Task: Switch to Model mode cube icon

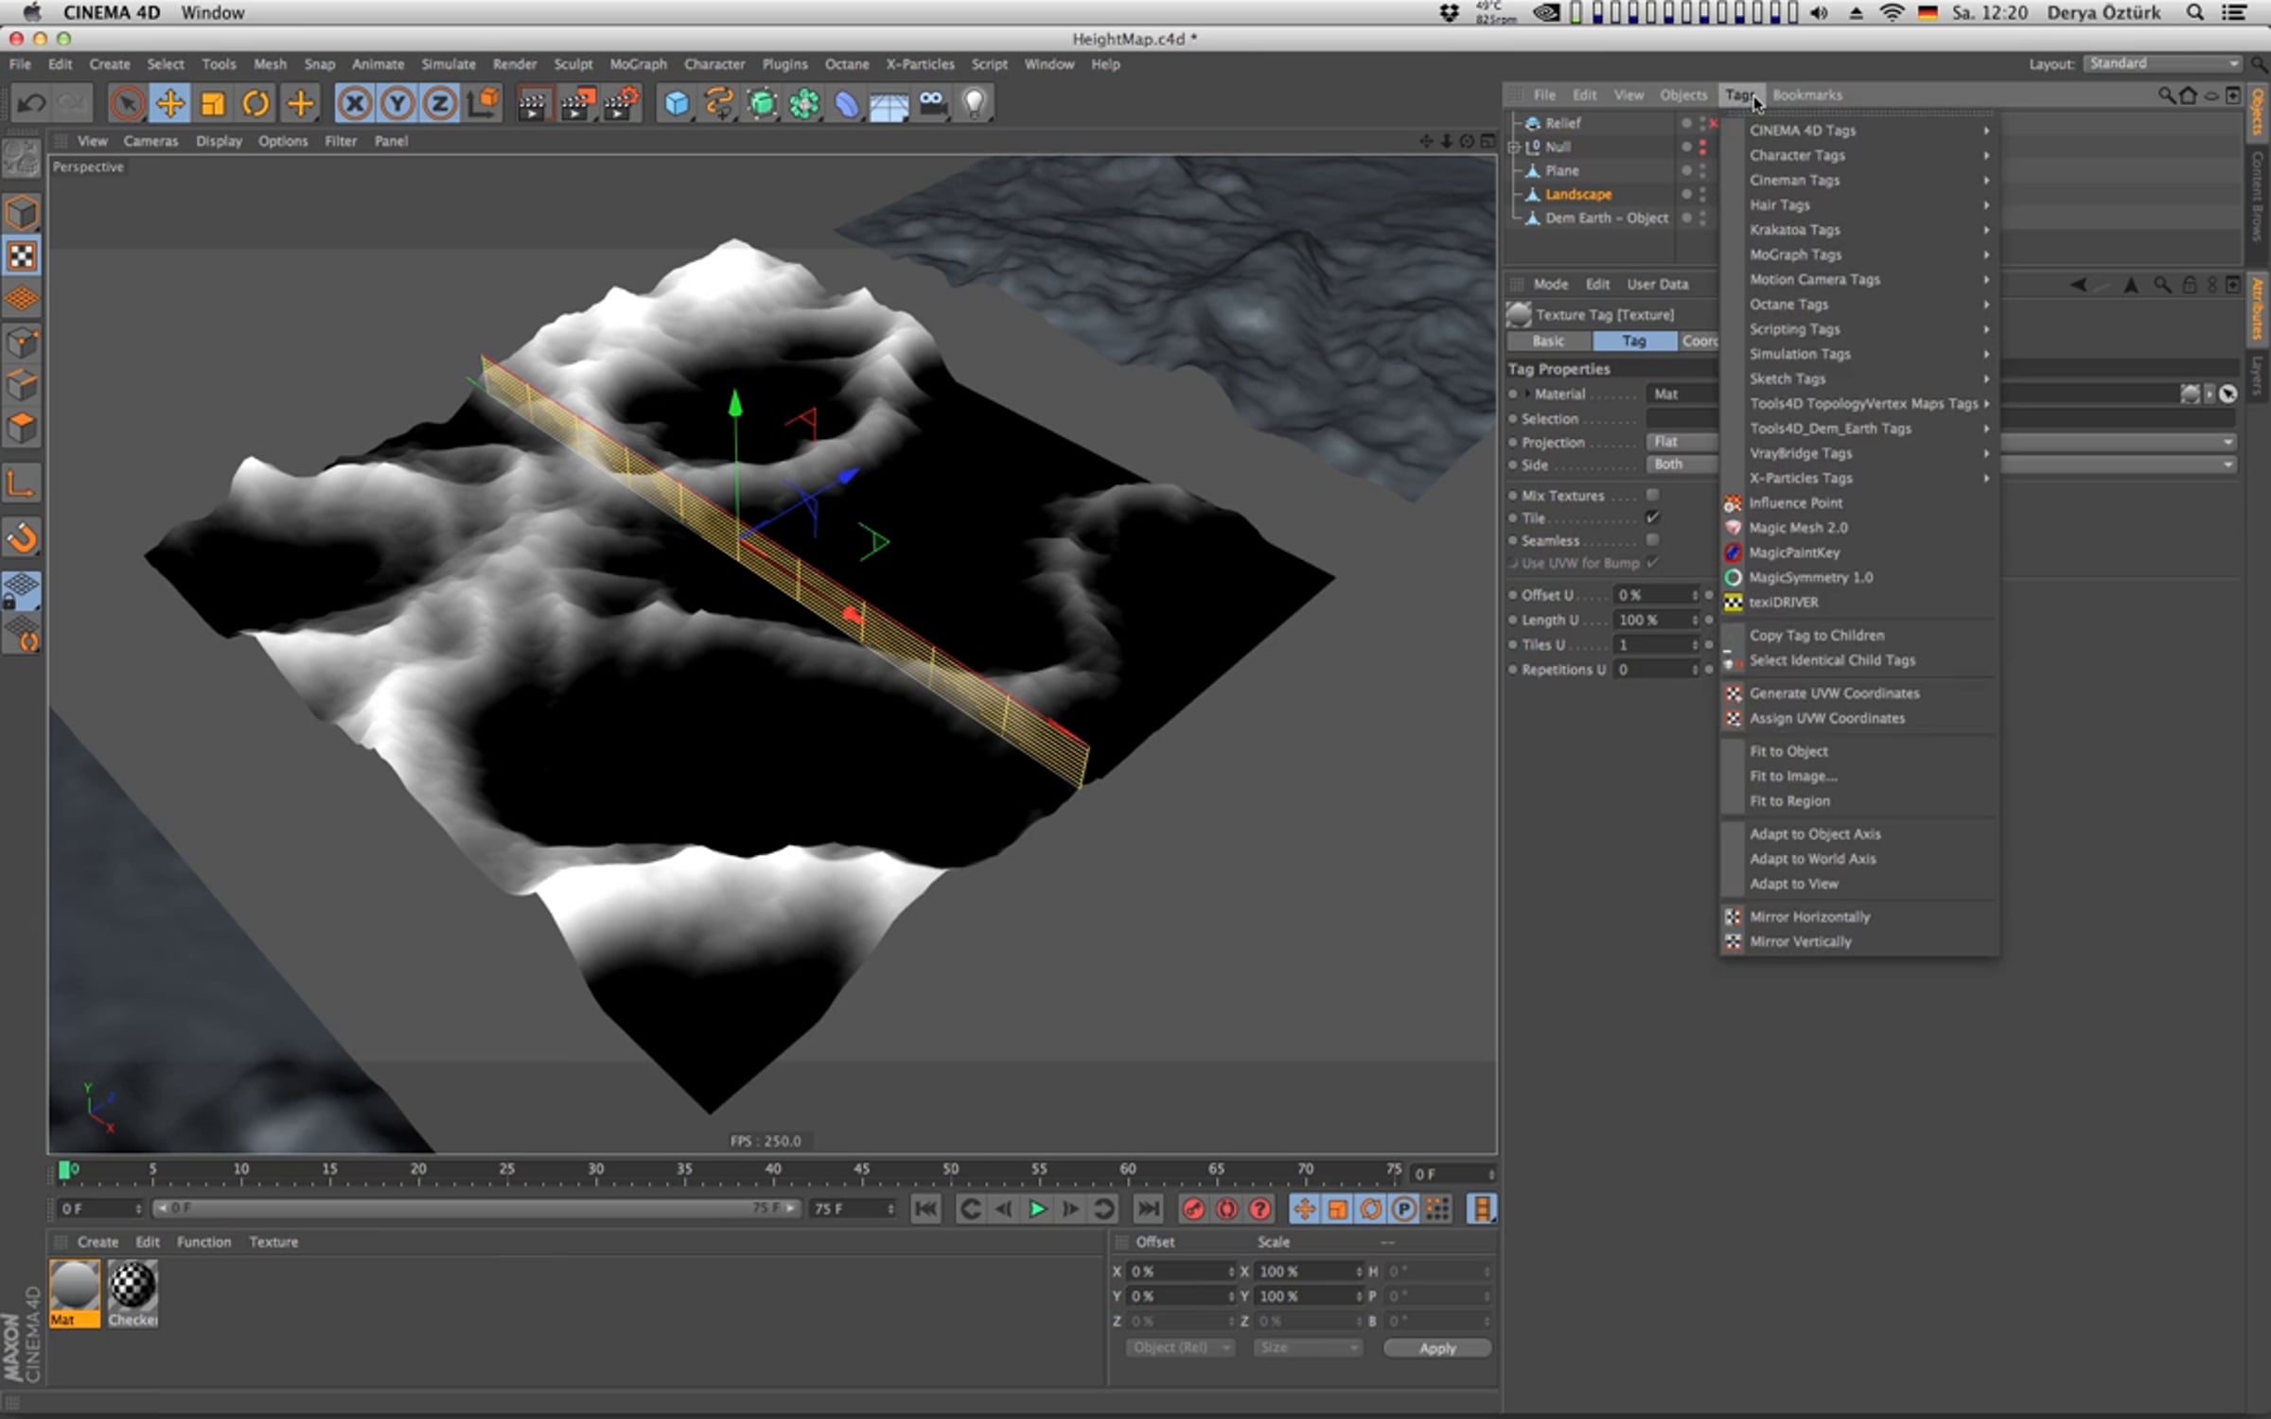Action: click(22, 213)
